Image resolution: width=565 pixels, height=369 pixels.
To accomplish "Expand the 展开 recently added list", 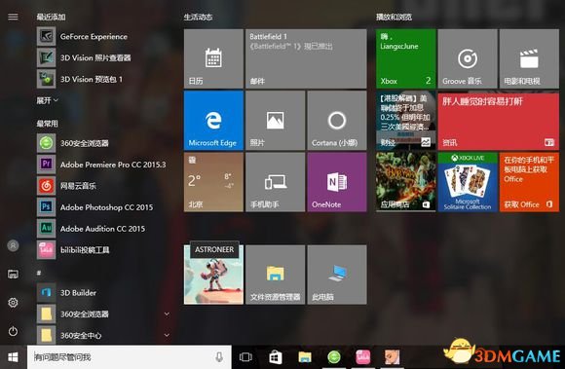I will (47, 100).
